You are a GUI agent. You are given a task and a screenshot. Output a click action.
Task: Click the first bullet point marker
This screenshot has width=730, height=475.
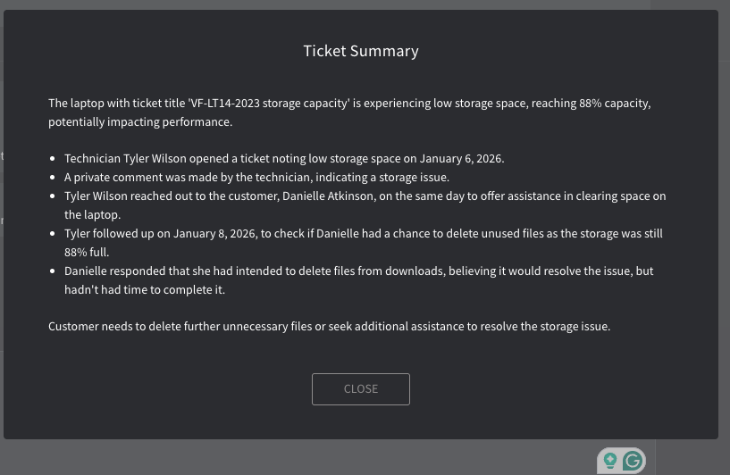tap(52, 159)
